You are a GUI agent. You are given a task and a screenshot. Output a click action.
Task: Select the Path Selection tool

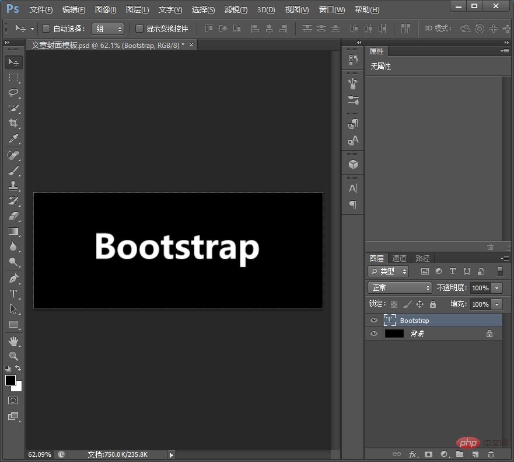(13, 309)
